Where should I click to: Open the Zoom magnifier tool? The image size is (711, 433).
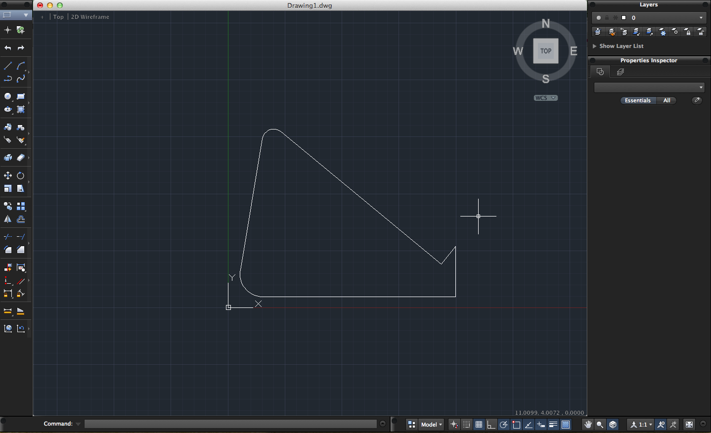(x=600, y=425)
